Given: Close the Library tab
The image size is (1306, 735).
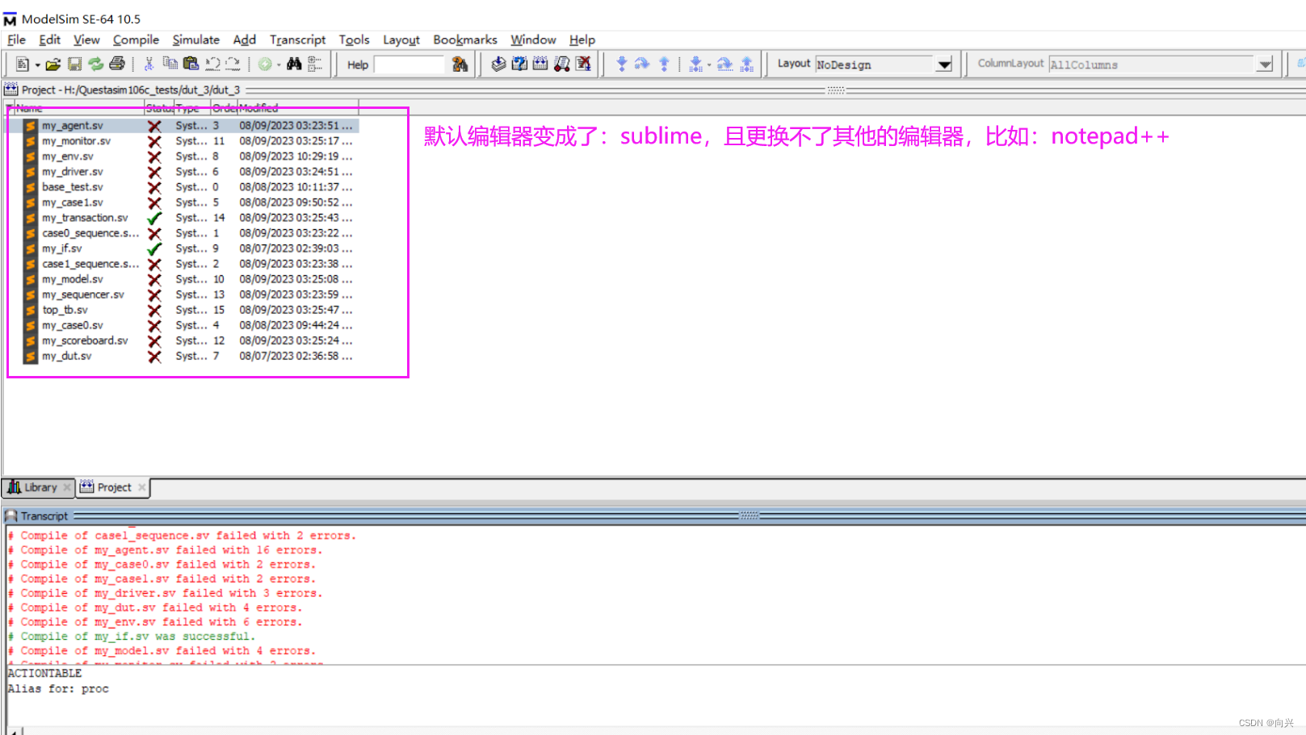Looking at the screenshot, I should pyautogui.click(x=67, y=487).
